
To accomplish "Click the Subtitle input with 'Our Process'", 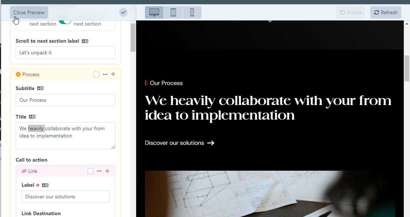I will [65, 100].
